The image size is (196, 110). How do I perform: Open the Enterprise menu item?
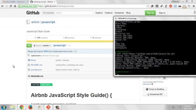pyautogui.click(x=119, y=13)
